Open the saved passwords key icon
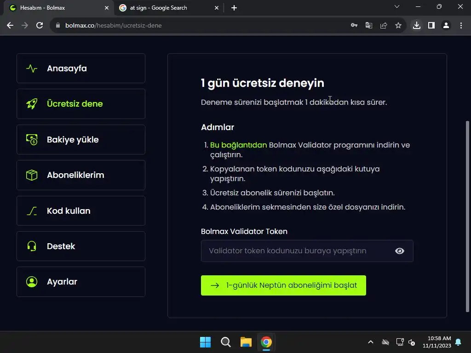This screenshot has height=353, width=471. [x=354, y=26]
